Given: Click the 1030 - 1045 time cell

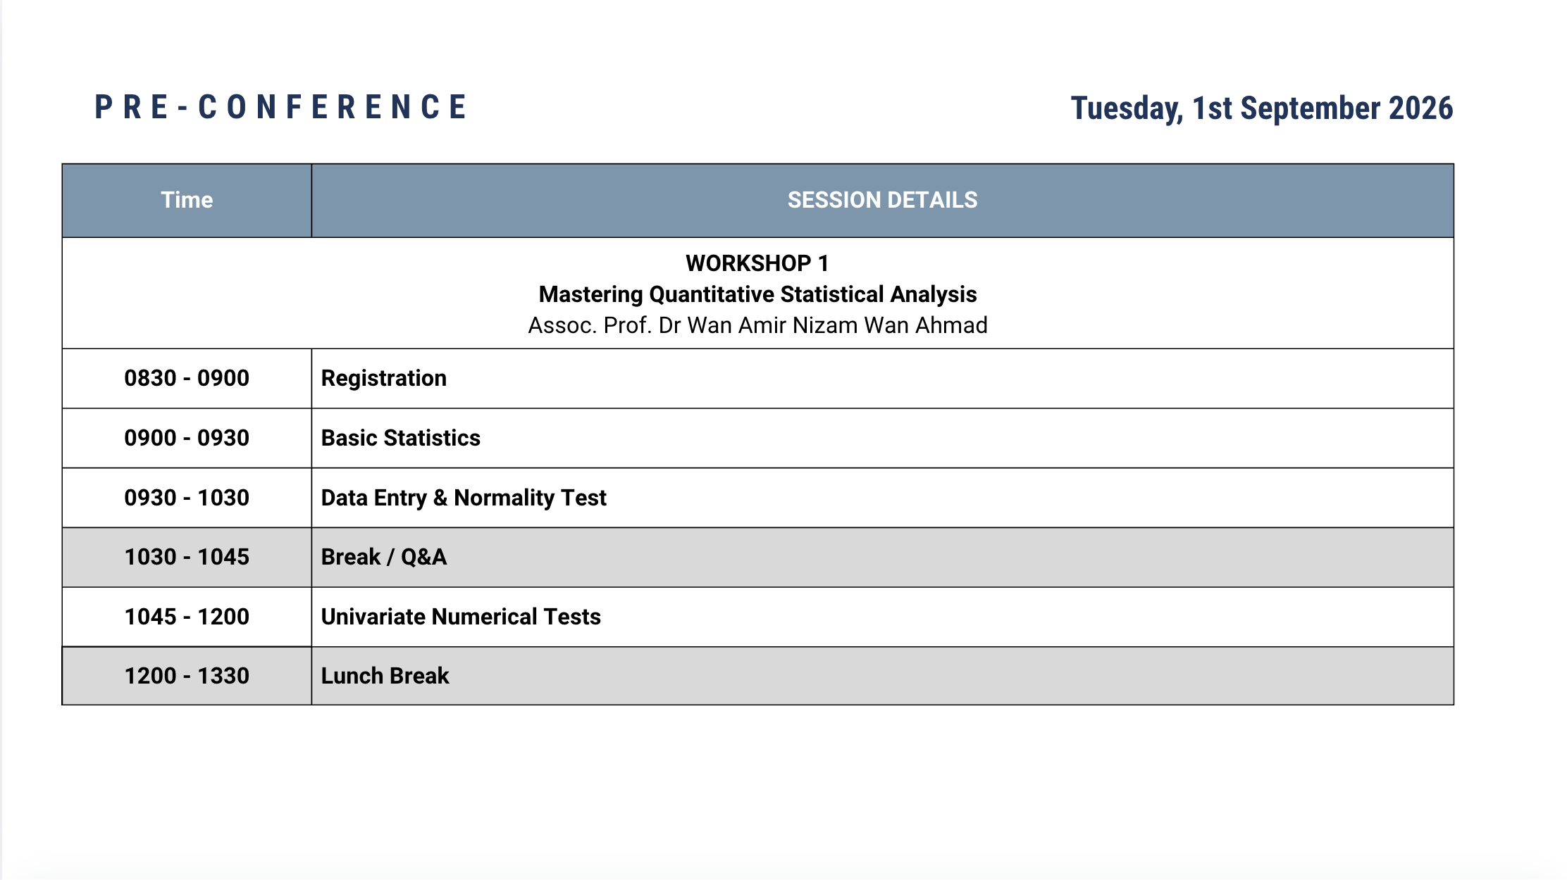Looking at the screenshot, I should click(187, 557).
